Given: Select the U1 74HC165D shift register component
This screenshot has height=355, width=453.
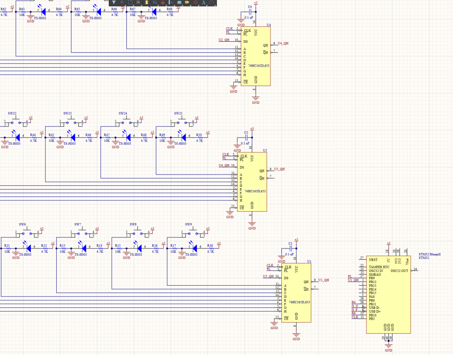Looking at the screenshot, I should coord(297,292).
